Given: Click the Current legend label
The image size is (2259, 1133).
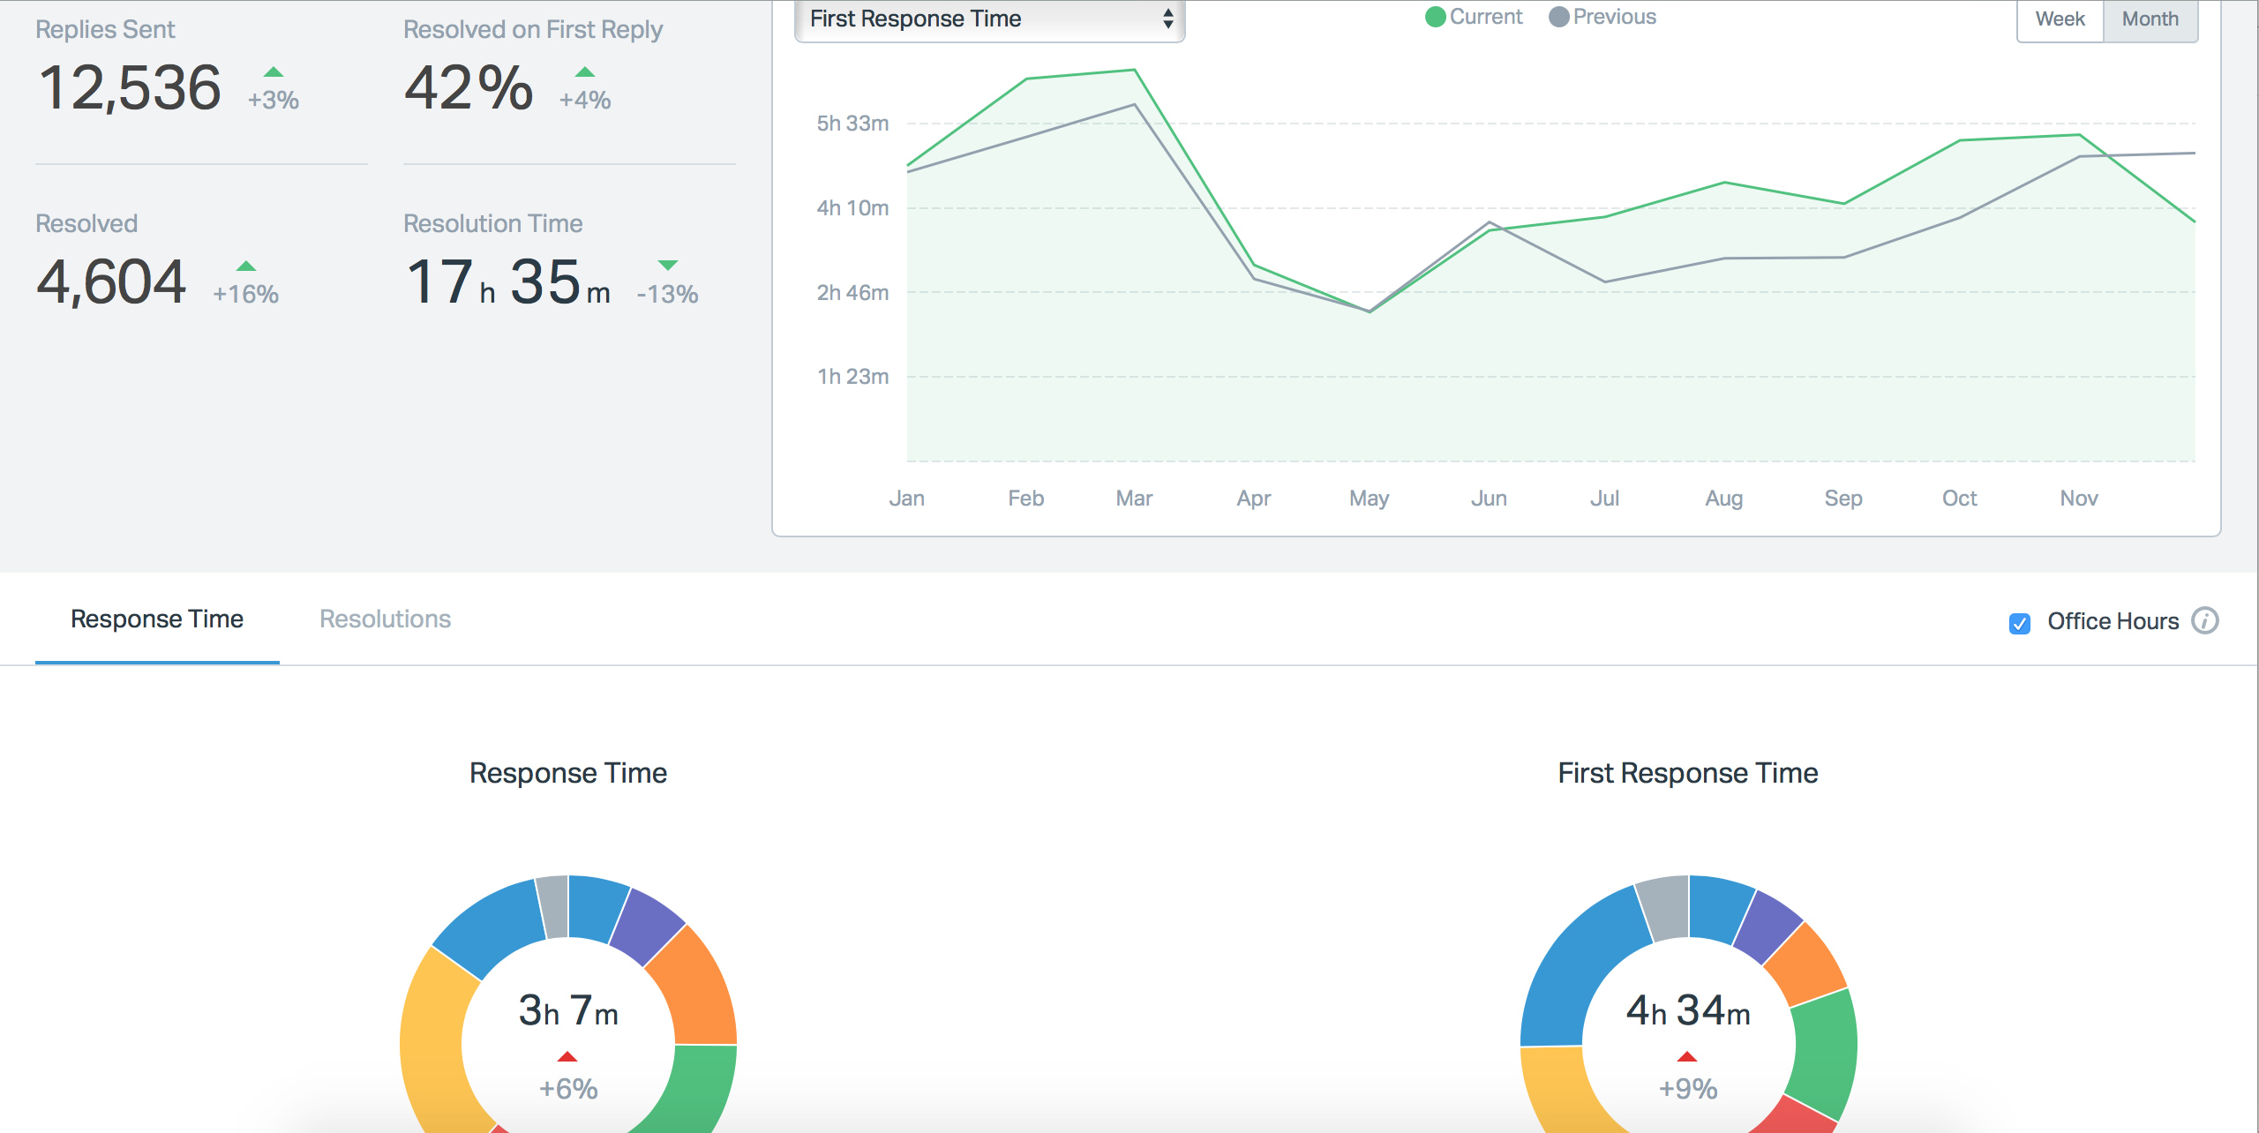Looking at the screenshot, I should click(x=1486, y=17).
